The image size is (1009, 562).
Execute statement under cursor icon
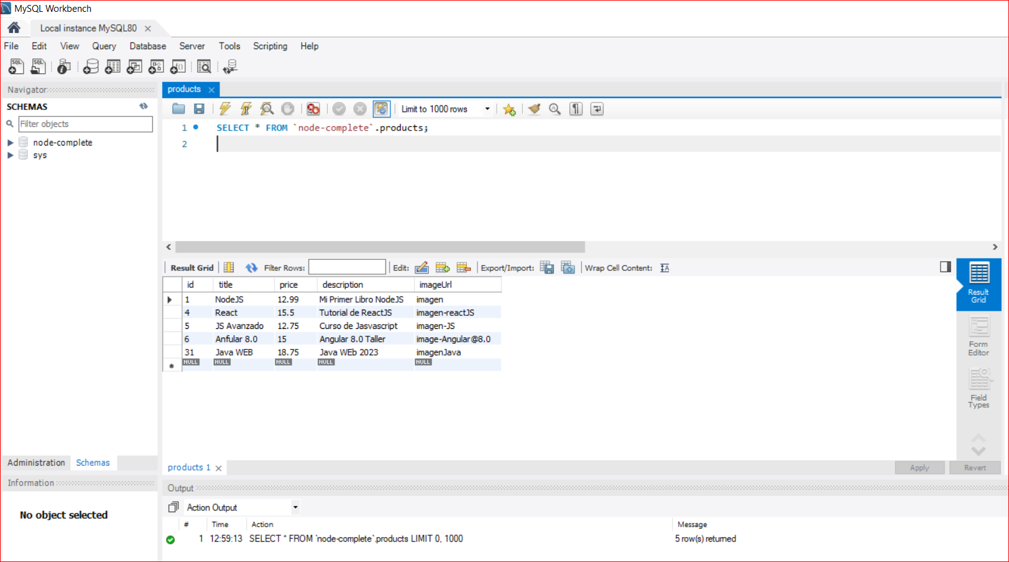point(246,109)
